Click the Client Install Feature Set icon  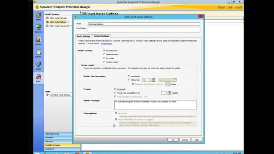[47, 26]
